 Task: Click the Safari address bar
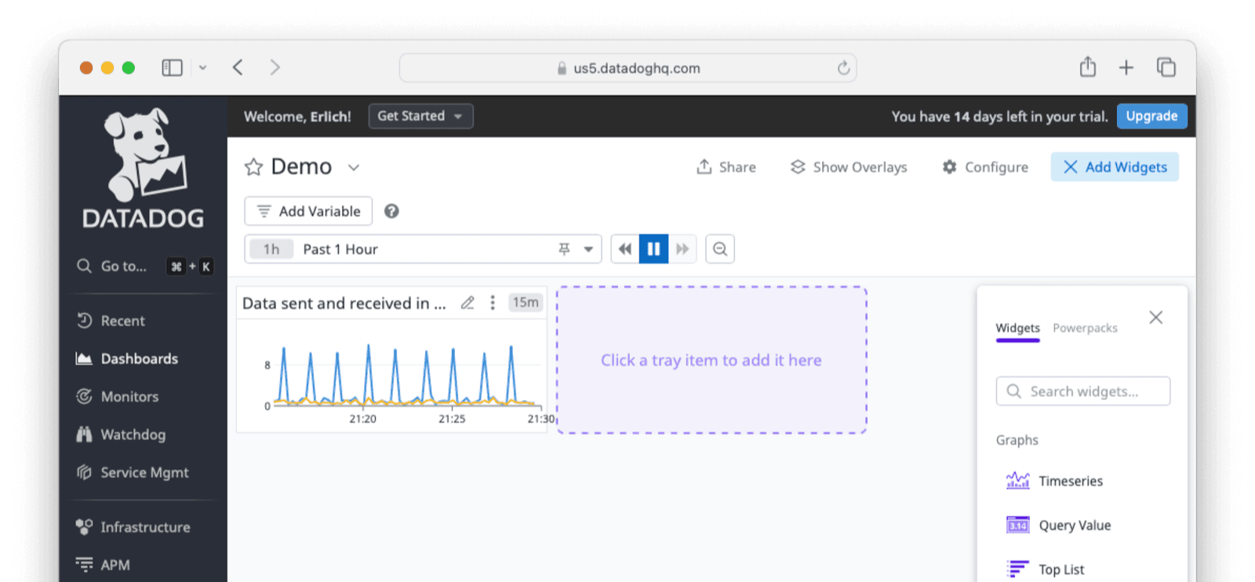pos(627,68)
